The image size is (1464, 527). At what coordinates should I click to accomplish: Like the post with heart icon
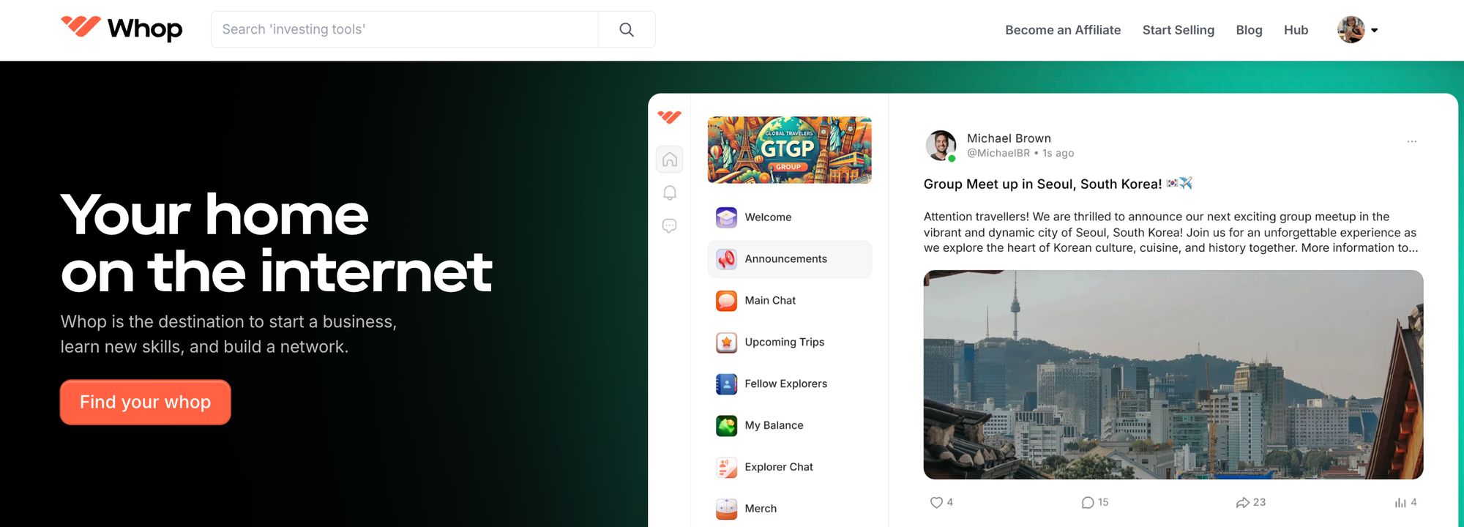[x=936, y=502]
